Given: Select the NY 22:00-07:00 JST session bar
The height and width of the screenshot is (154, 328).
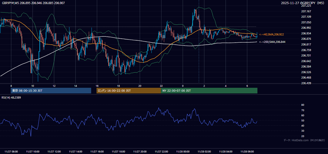Looking at the screenshot, I should pos(209,91).
